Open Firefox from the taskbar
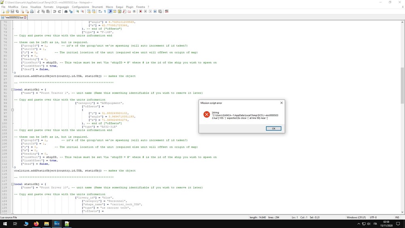This screenshot has width=405, height=228. [x=36, y=224]
